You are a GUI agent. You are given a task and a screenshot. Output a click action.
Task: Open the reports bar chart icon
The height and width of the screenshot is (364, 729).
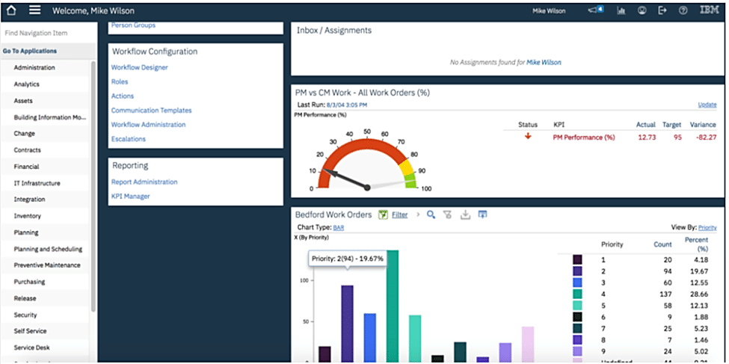point(621,10)
